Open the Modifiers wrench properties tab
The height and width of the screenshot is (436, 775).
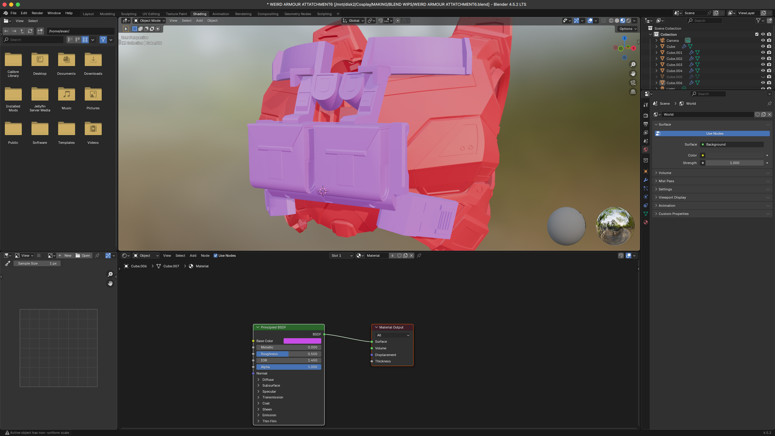pyautogui.click(x=646, y=180)
